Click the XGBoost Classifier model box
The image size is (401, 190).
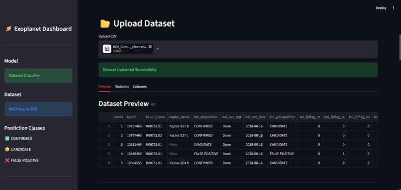(x=38, y=76)
